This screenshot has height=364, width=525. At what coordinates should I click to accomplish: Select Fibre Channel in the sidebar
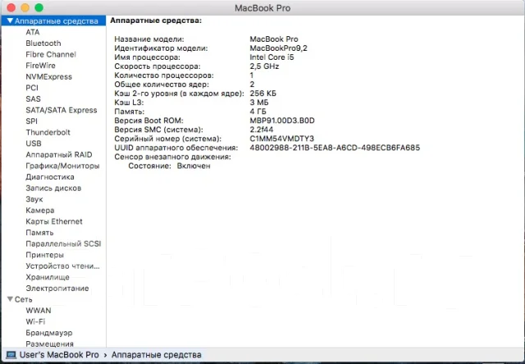51,54
